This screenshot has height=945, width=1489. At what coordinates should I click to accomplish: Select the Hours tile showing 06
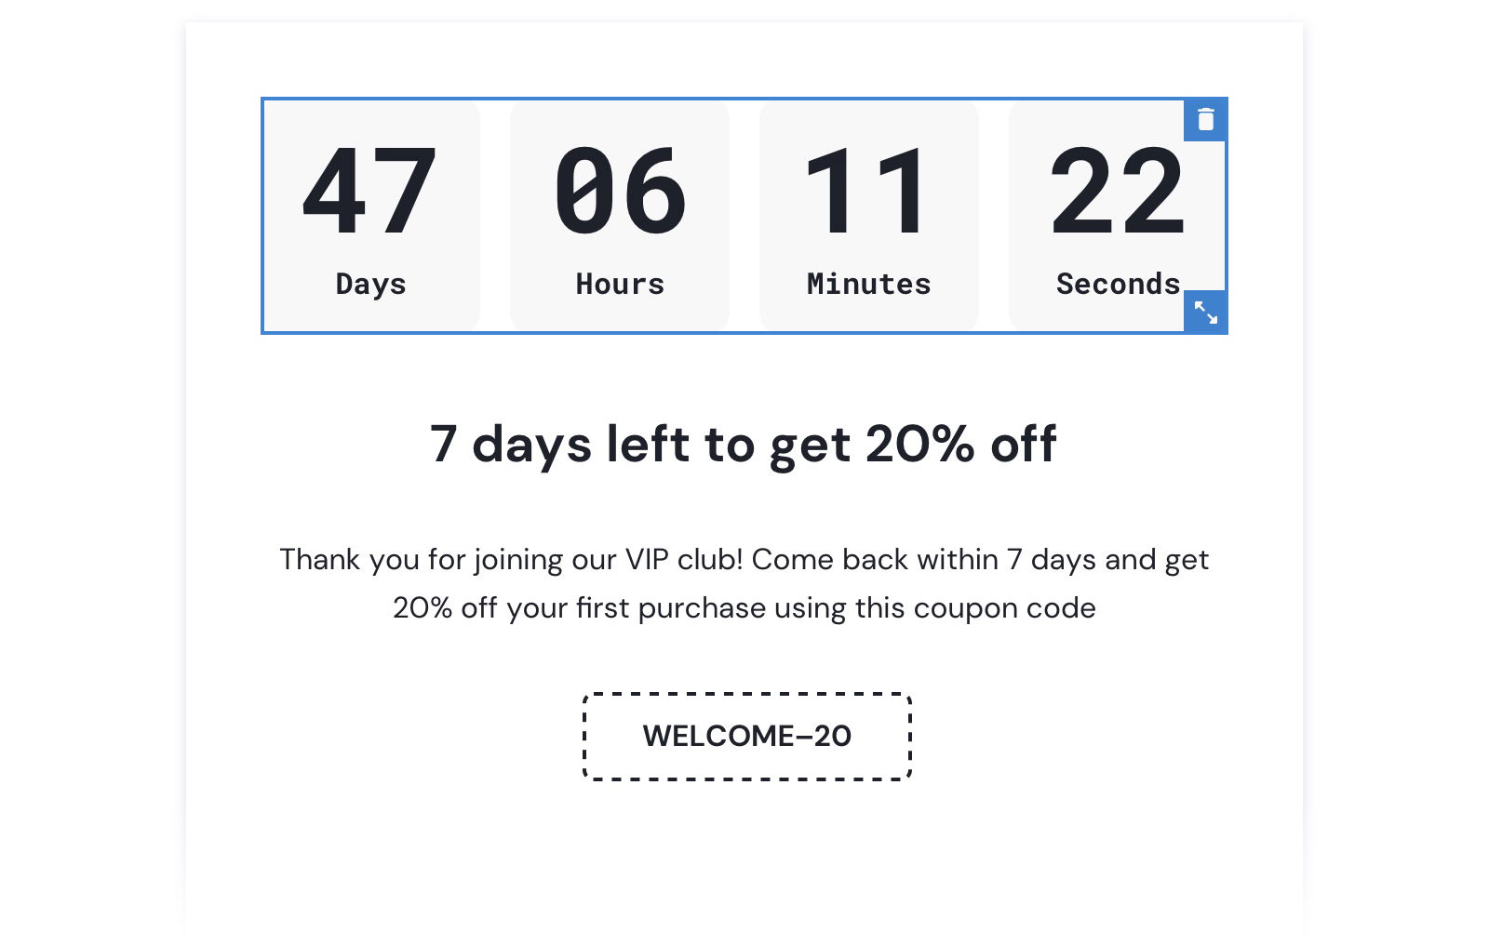pos(619,214)
